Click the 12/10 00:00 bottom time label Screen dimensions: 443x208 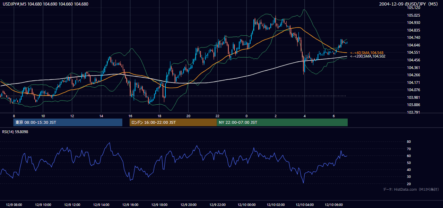click(246, 205)
